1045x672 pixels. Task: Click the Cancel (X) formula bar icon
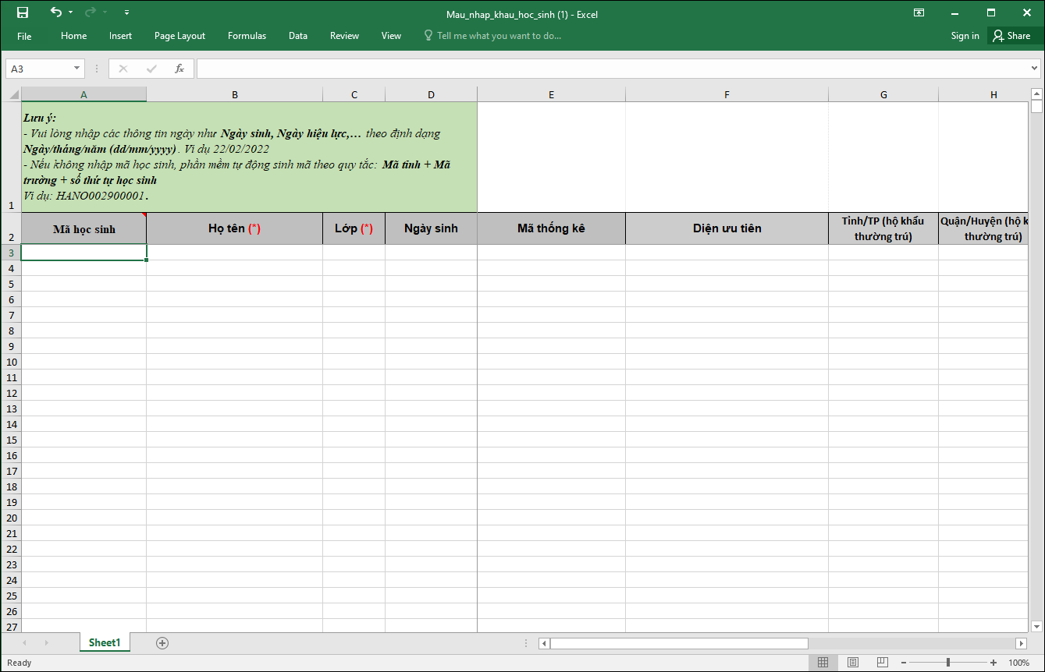(x=123, y=69)
